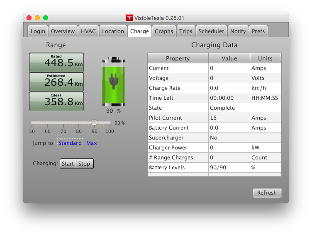The height and width of the screenshot is (236, 312).
Task: Switch to the Login tab
Action: point(38,31)
